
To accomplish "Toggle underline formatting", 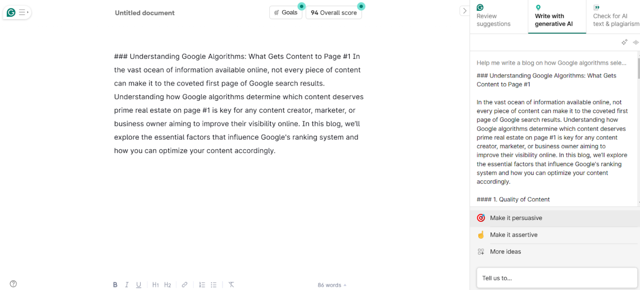I will [x=138, y=285].
